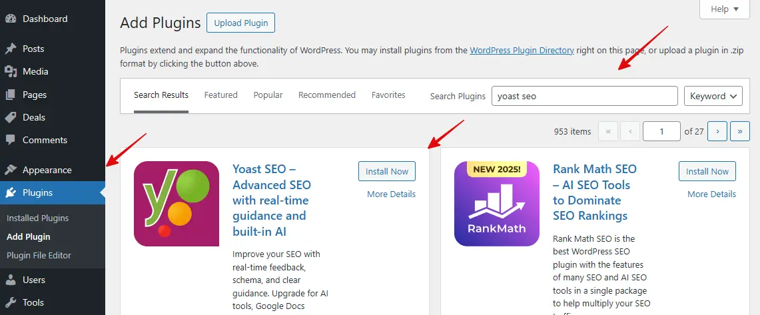Click the Rank Math plugin logo
Image resolution: width=760 pixels, height=315 pixels.
[x=497, y=204]
